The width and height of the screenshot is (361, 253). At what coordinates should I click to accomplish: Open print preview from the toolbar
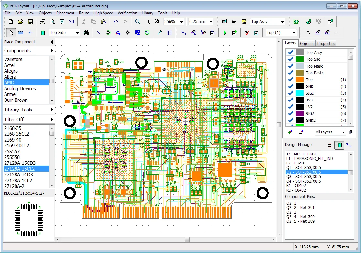tap(52, 22)
